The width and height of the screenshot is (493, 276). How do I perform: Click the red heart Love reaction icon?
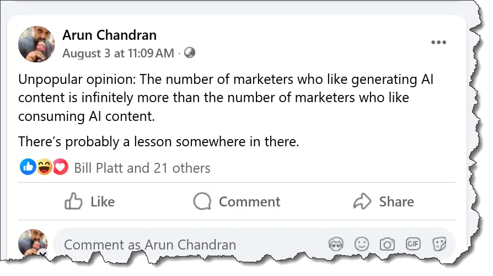tap(60, 167)
